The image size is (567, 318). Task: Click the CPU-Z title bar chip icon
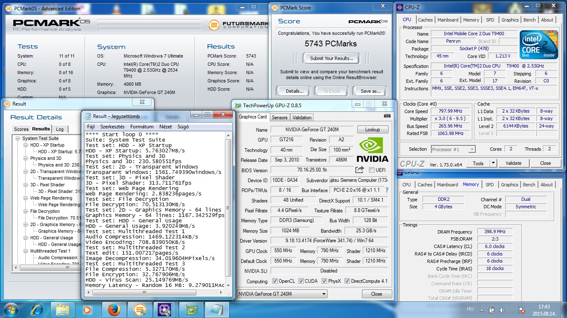coord(400,7)
